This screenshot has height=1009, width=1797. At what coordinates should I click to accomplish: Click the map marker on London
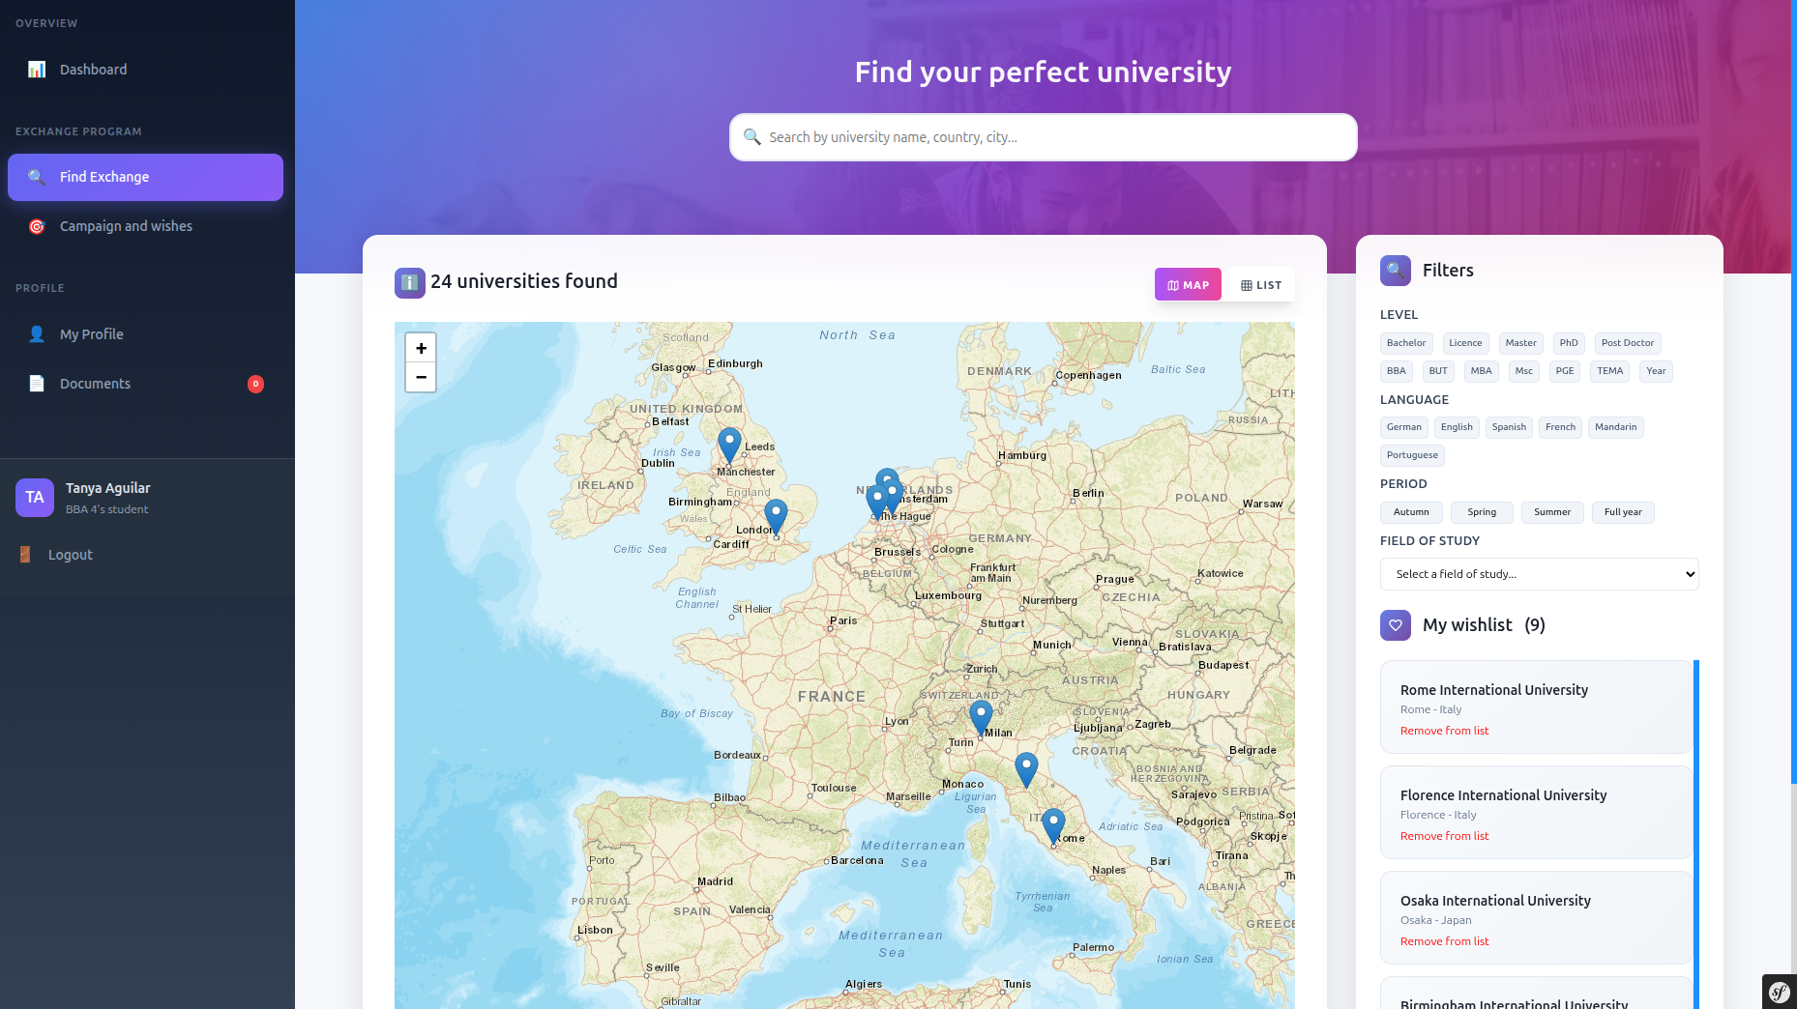click(776, 518)
